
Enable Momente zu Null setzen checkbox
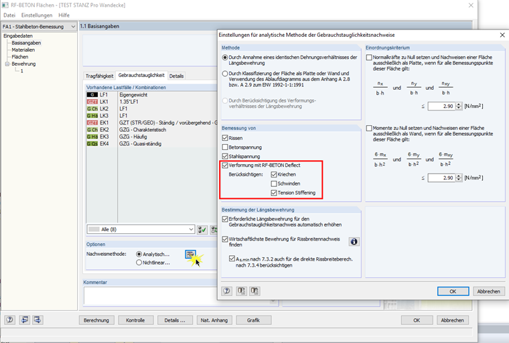(x=369, y=128)
